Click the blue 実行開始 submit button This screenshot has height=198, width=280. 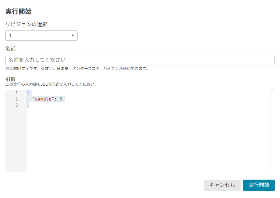(x=259, y=185)
